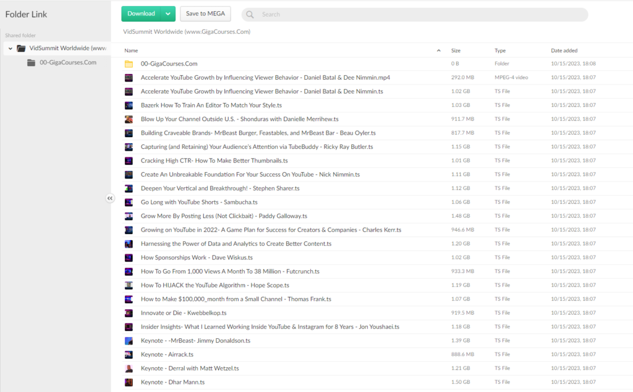Collapse the VidSummit Worldwide tree node
633x392 pixels.
tap(10, 48)
